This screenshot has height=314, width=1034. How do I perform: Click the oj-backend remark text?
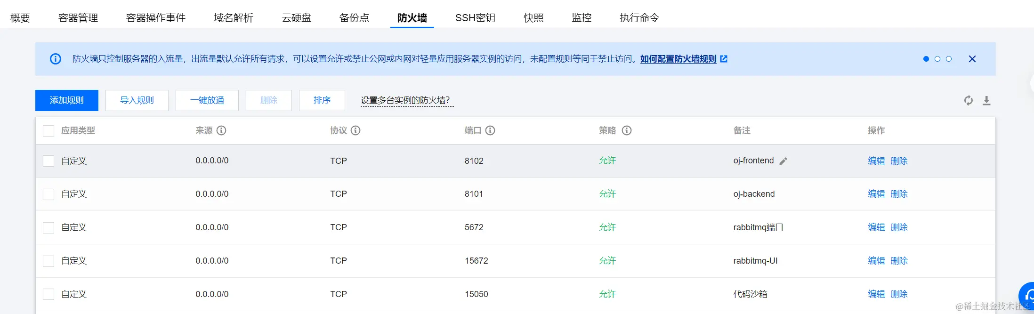click(754, 194)
